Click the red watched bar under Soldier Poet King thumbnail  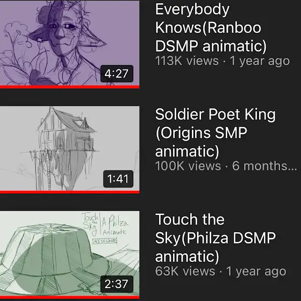(69, 192)
